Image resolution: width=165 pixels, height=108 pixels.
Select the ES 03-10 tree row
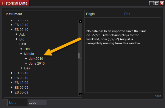[21, 78]
